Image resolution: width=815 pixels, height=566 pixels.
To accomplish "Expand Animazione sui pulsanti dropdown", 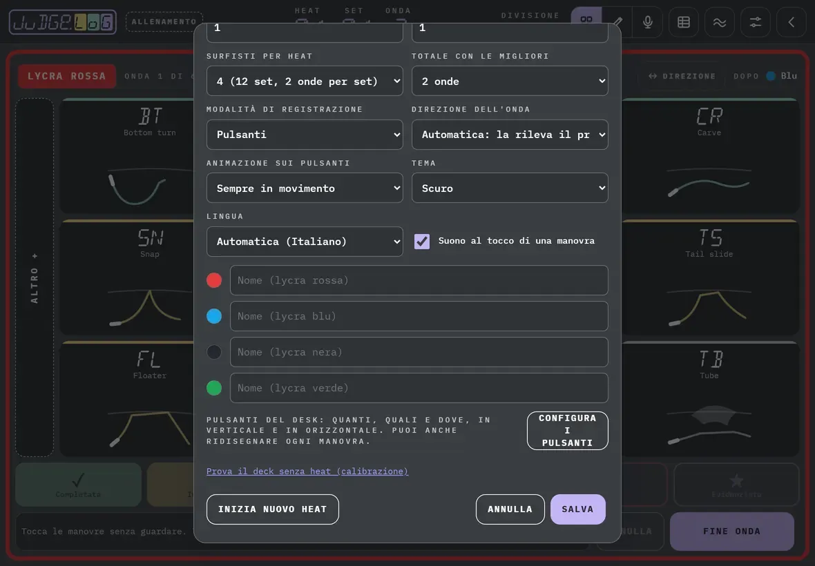I will point(305,188).
